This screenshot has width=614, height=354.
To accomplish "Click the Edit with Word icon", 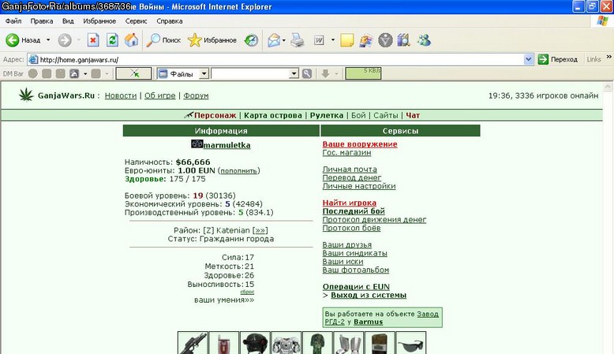I will coord(319,40).
